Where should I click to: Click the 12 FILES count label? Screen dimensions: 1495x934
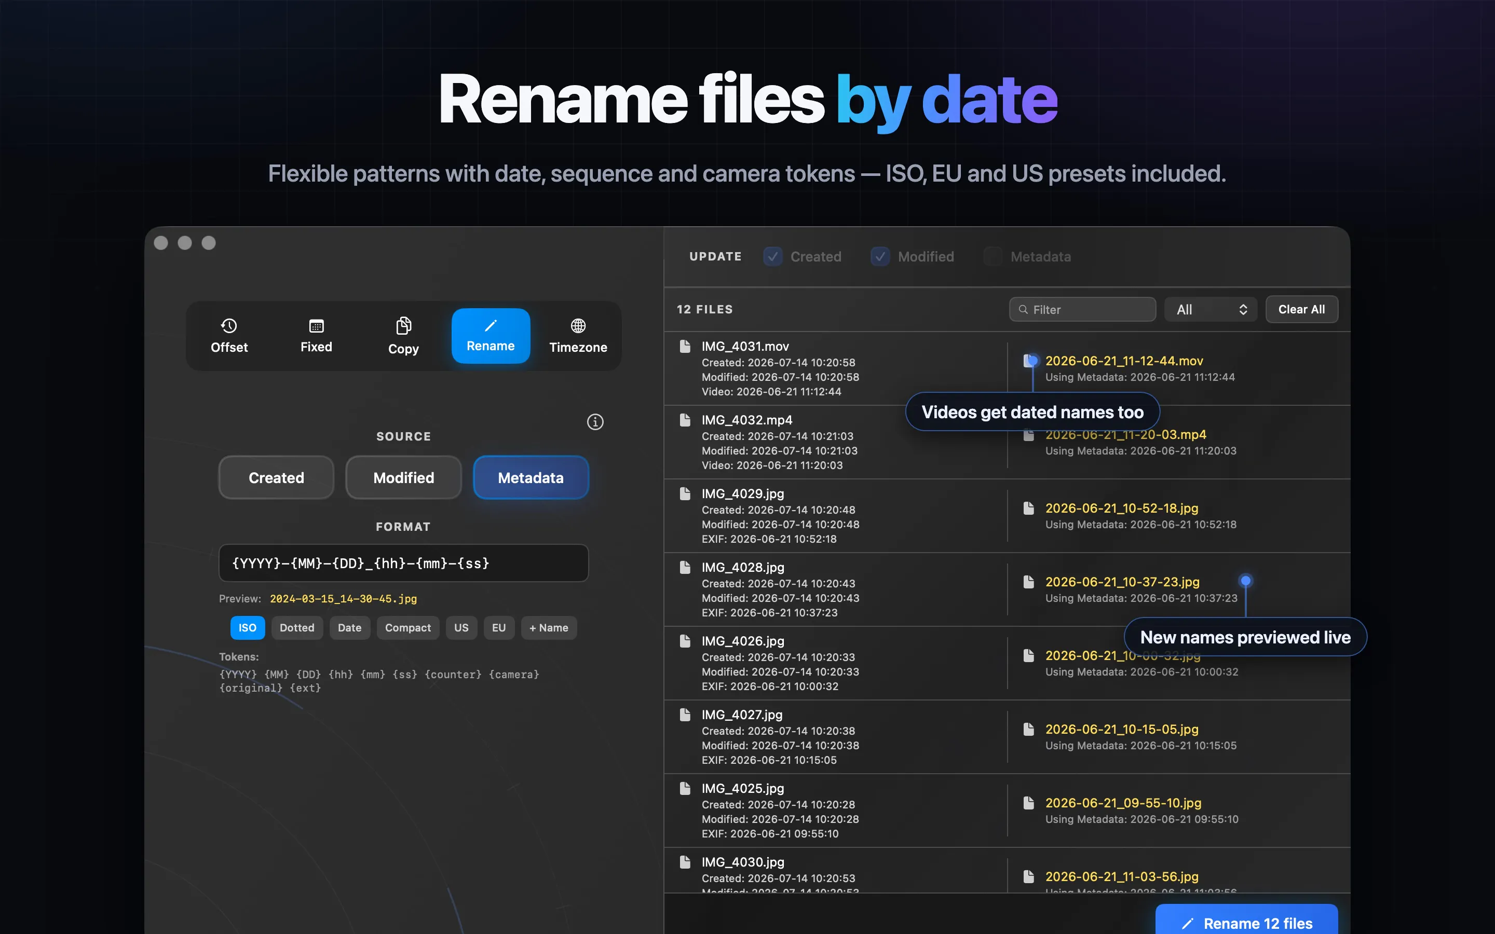coord(705,309)
